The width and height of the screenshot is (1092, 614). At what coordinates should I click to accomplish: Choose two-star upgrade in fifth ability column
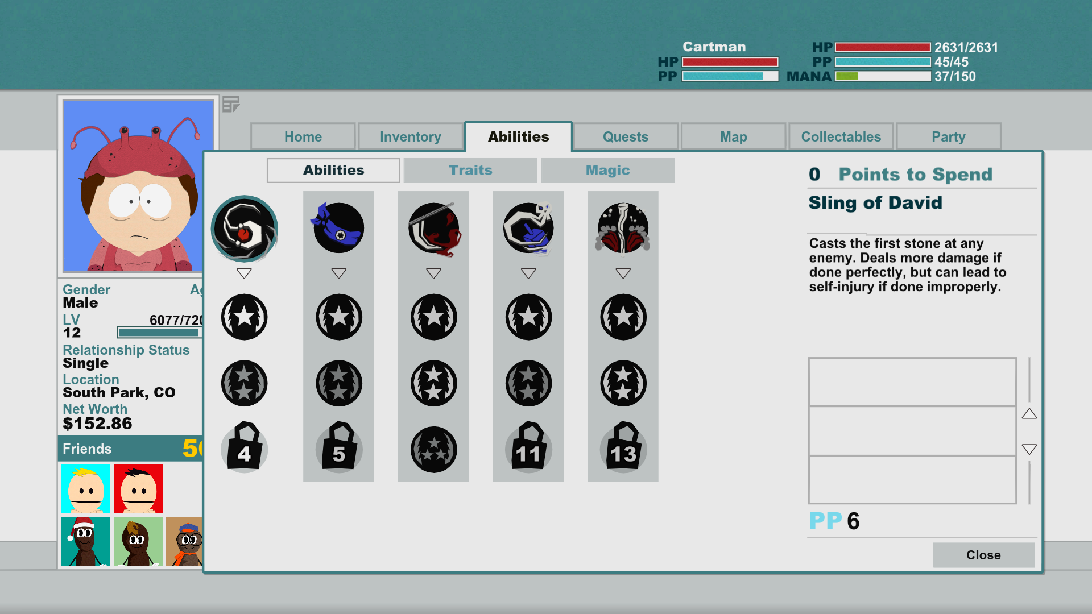623,383
